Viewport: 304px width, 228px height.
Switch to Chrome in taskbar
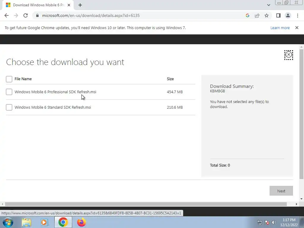click(63, 222)
